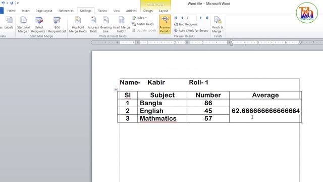Click the Labels icon
This screenshot has height=182, width=323.
pyautogui.click(x=9, y=23)
